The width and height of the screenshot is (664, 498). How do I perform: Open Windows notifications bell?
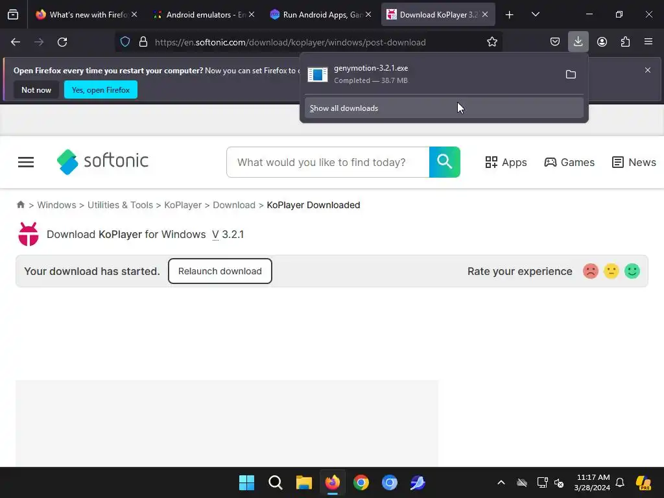point(620,482)
